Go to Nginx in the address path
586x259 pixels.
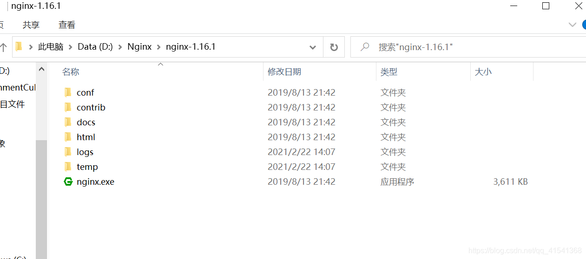139,47
